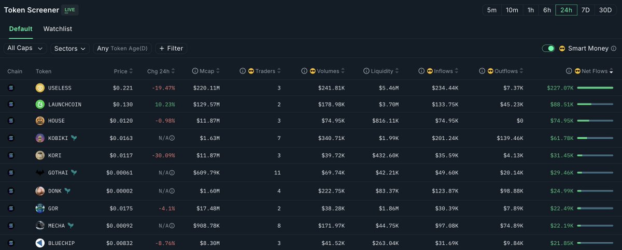The width and height of the screenshot is (622, 250).
Task: Select the 7D timeframe option
Action: [585, 10]
